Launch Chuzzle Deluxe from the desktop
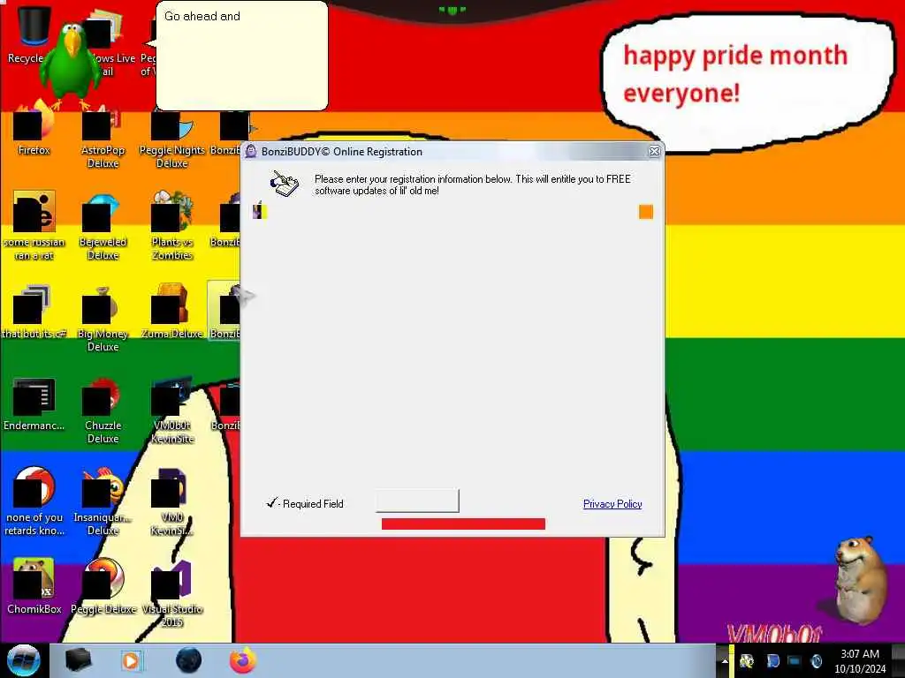 pyautogui.click(x=103, y=411)
